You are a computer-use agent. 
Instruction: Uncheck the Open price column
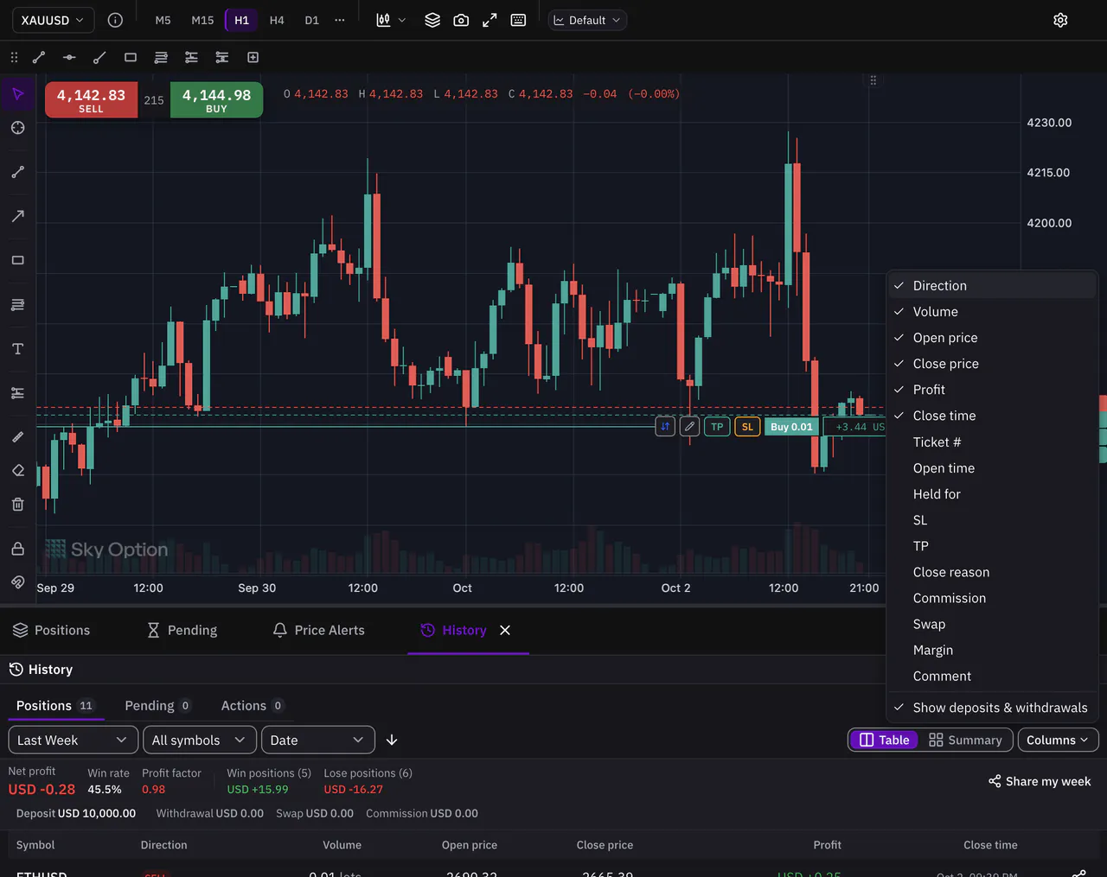992,338
